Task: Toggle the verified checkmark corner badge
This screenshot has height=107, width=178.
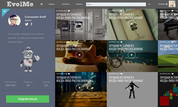Action: pos(5,11)
